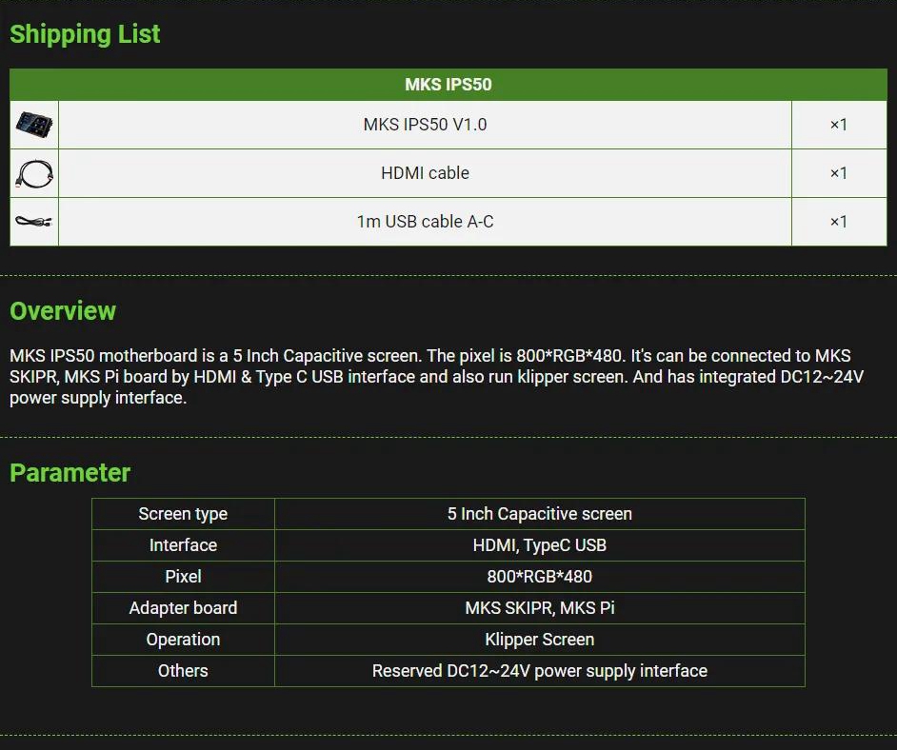Screen dimensions: 897x750
Task: Click the 5 Inch Capacitive screen value
Action: click(x=539, y=514)
